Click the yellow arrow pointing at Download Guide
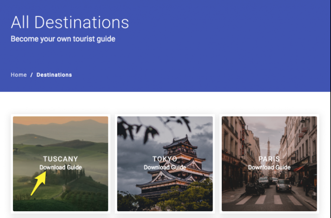 (x=38, y=184)
